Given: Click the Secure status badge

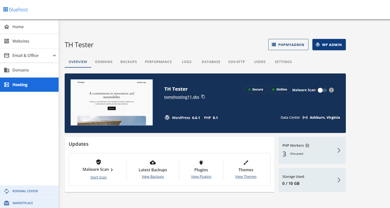Looking at the screenshot, I should 255,89.
